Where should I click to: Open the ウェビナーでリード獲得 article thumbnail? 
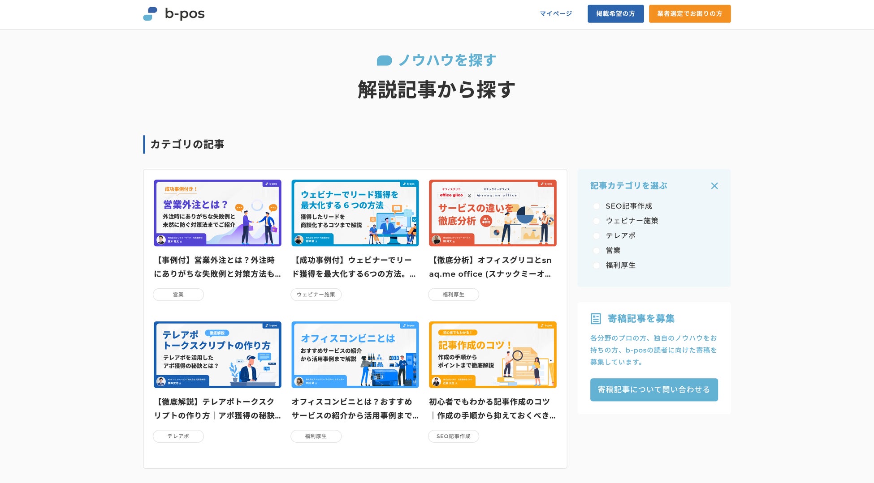[355, 213]
